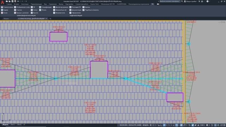226x127 pixels.
Task: Click the Крыша с уклоном ribbon button
Action: 21,13
